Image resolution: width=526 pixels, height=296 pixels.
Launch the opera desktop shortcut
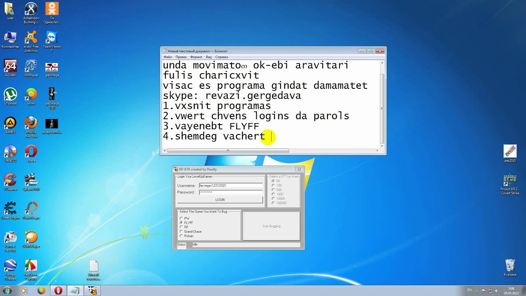pos(31,154)
